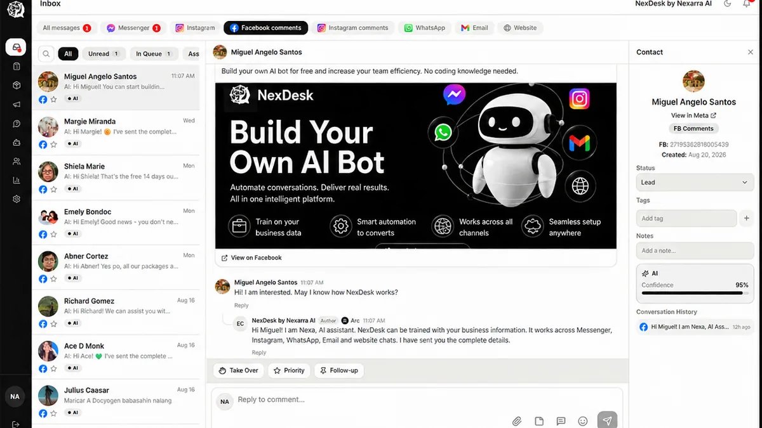Click the Take Over button
This screenshot has width=762, height=428.
[x=238, y=370]
